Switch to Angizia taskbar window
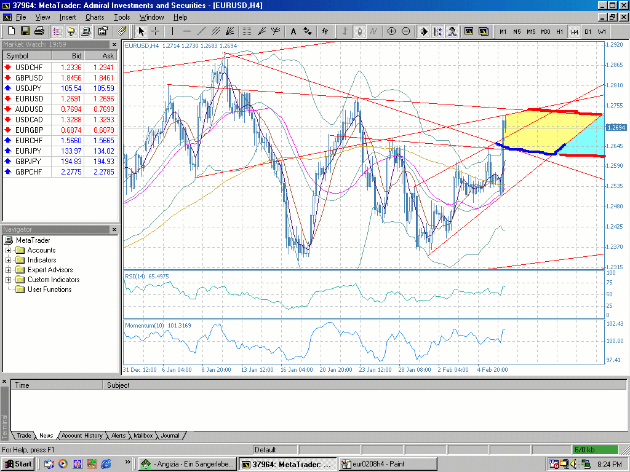Image resolution: width=630 pixels, height=472 pixels. click(188, 464)
